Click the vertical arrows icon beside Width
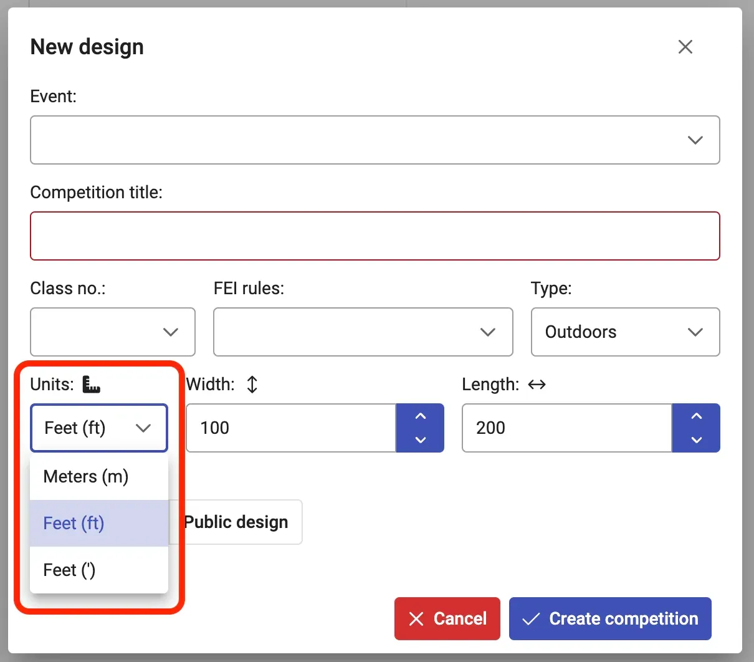Screen dimensions: 754x662 point(252,385)
